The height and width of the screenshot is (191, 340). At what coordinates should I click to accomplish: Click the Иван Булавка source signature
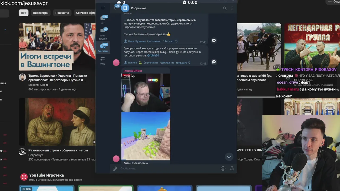click(151, 41)
